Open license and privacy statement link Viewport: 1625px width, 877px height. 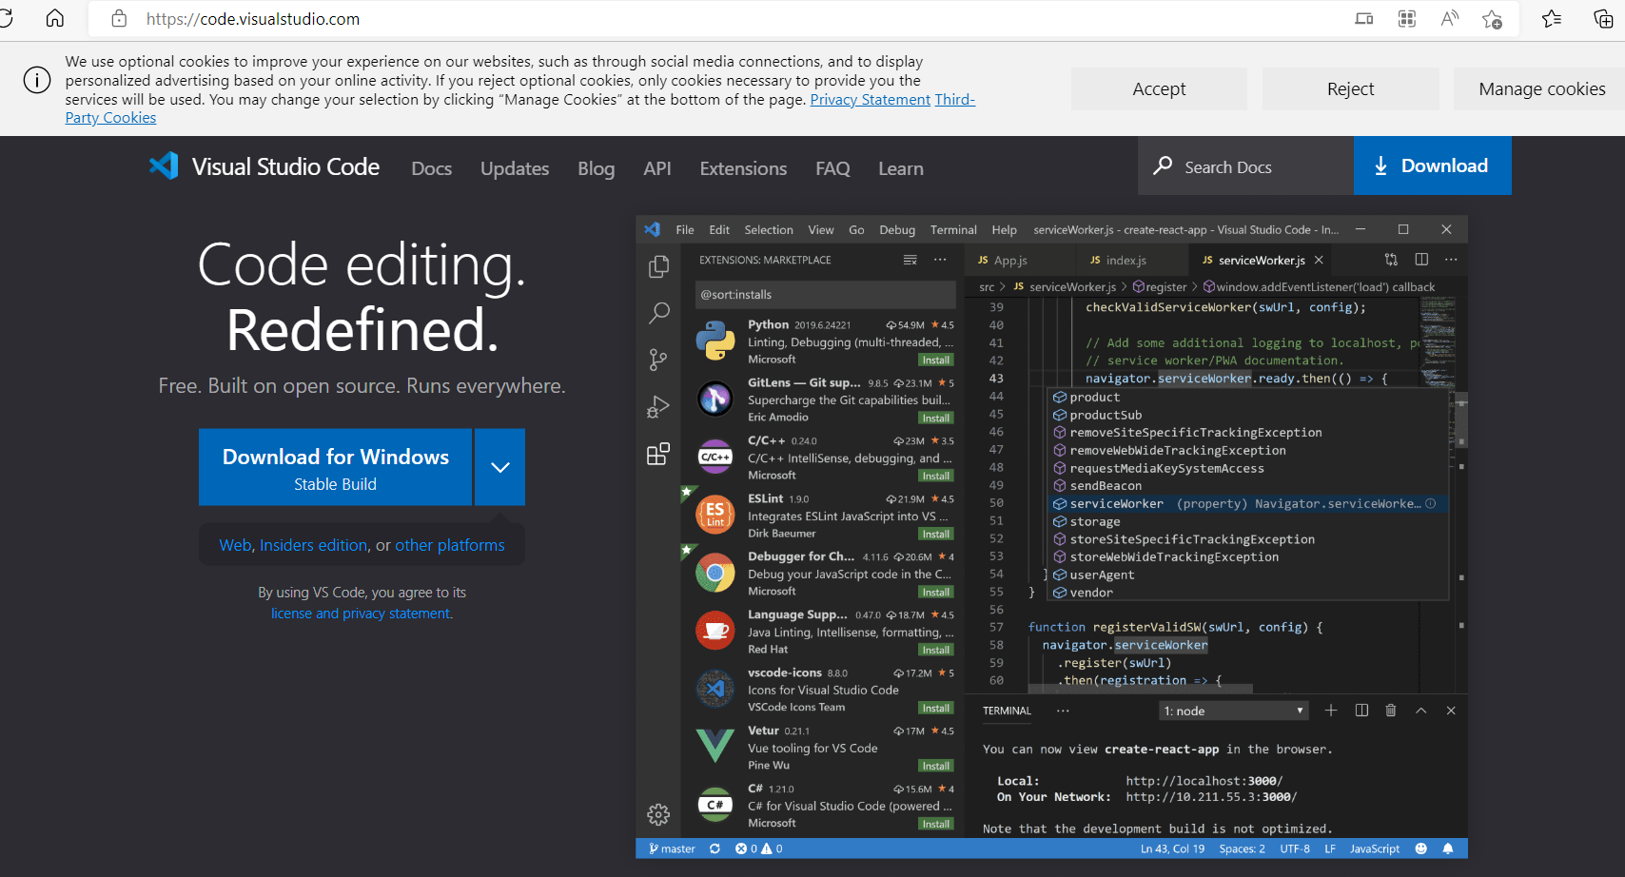tap(362, 614)
